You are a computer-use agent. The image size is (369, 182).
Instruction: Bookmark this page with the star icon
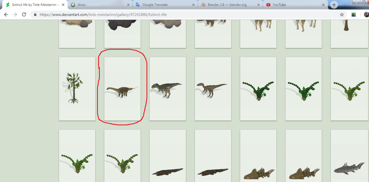pos(342,15)
